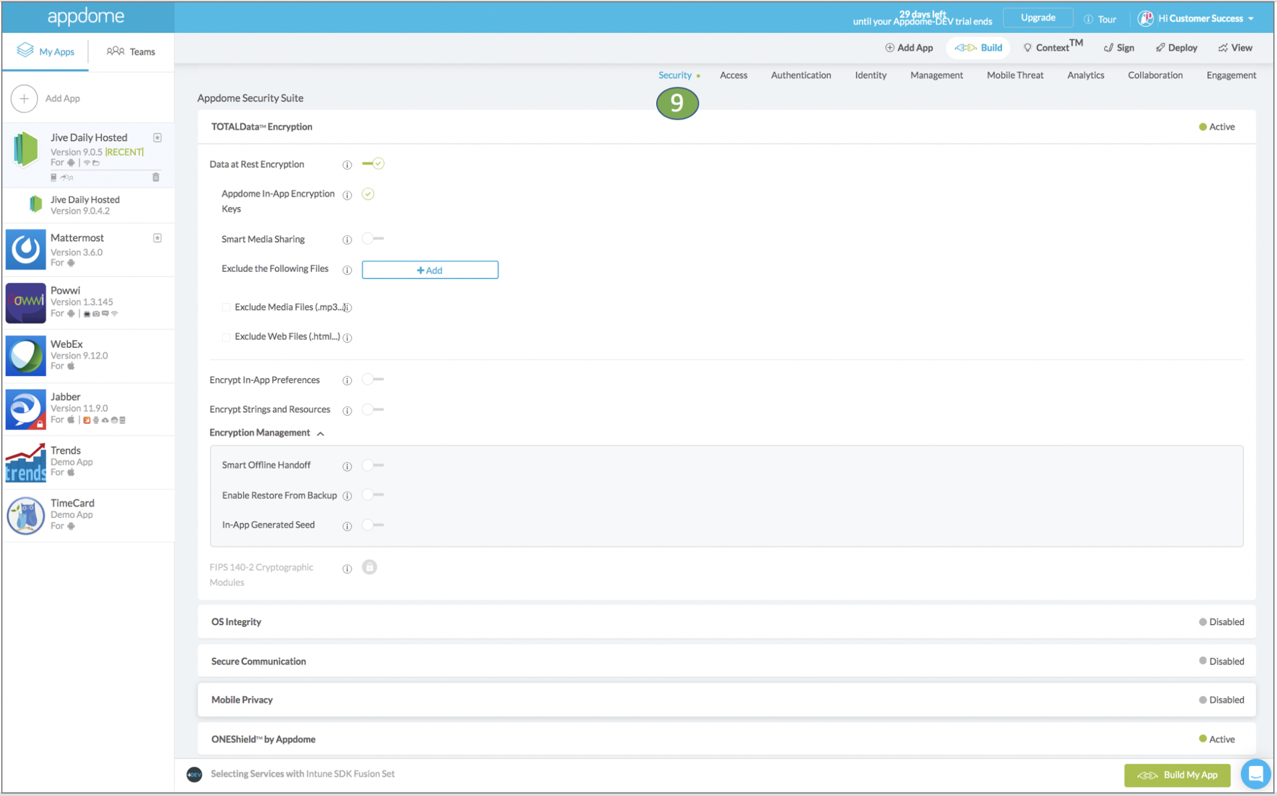This screenshot has height=796, width=1277.
Task: Switch to the Access tab
Action: pyautogui.click(x=734, y=75)
